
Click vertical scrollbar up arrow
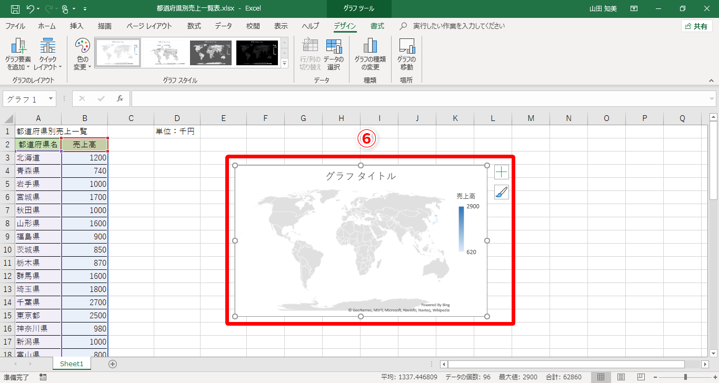pyautogui.click(x=714, y=117)
